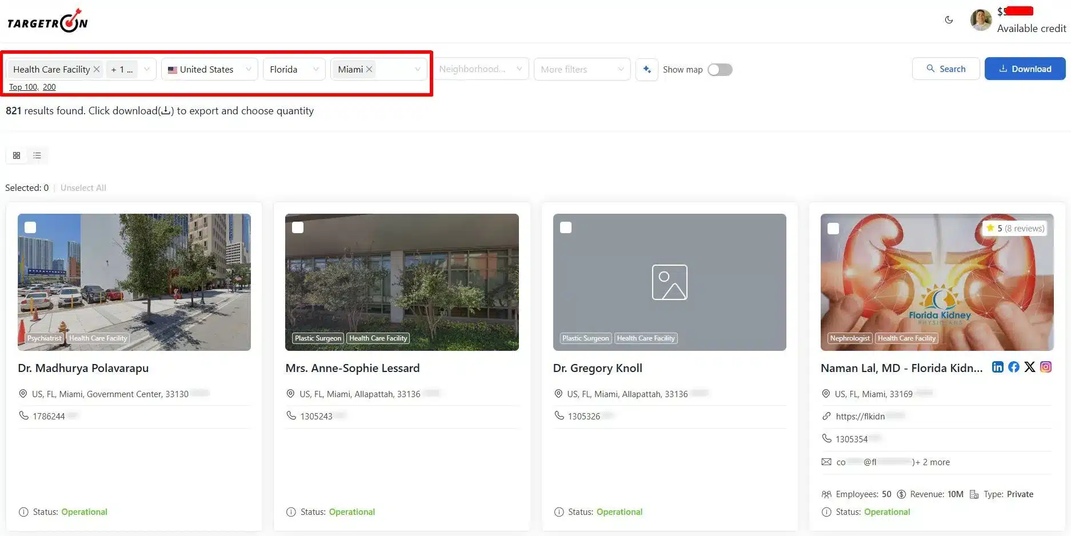
Task: Switch to list view layout
Action: point(37,155)
